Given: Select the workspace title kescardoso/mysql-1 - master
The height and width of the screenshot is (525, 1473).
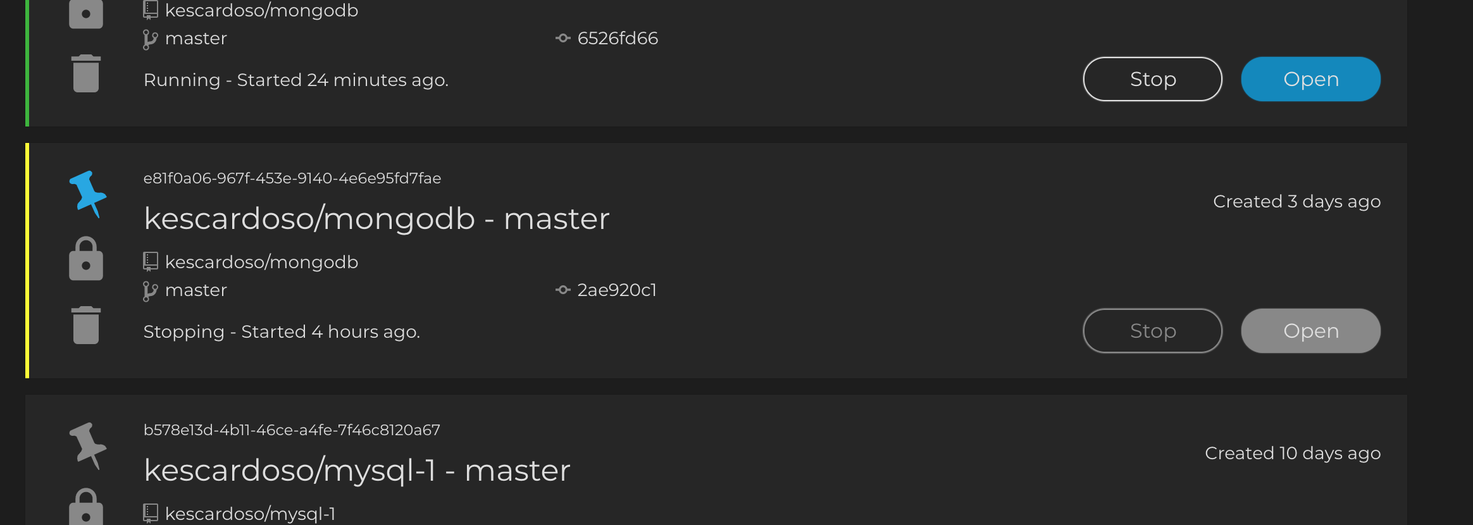Looking at the screenshot, I should pos(357,469).
